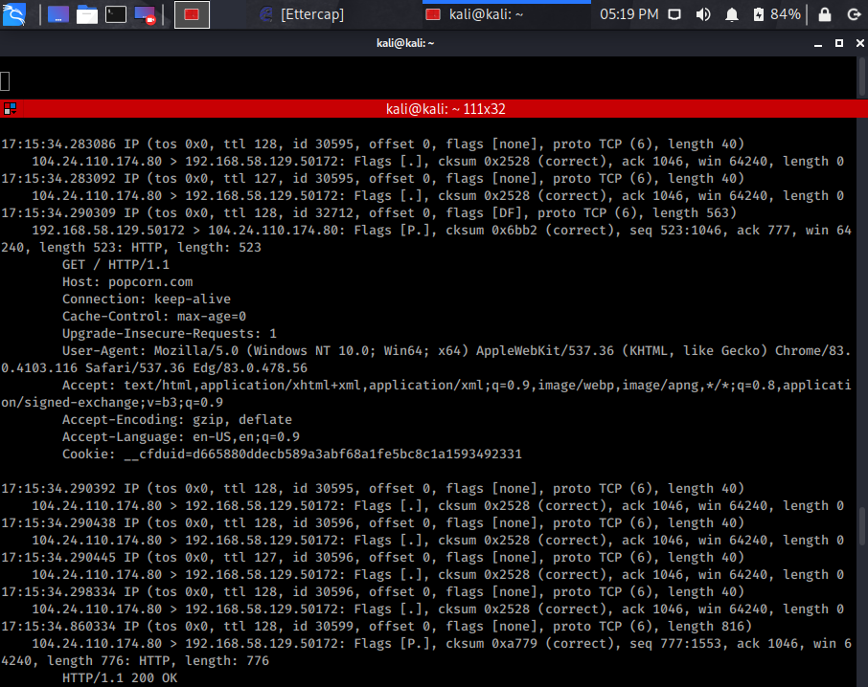The width and height of the screenshot is (868, 687).
Task: Lock the screen with the padlock icon
Action: tap(825, 15)
